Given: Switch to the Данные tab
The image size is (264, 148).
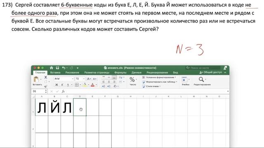Looking at the screenshot, I should tap(137, 72).
